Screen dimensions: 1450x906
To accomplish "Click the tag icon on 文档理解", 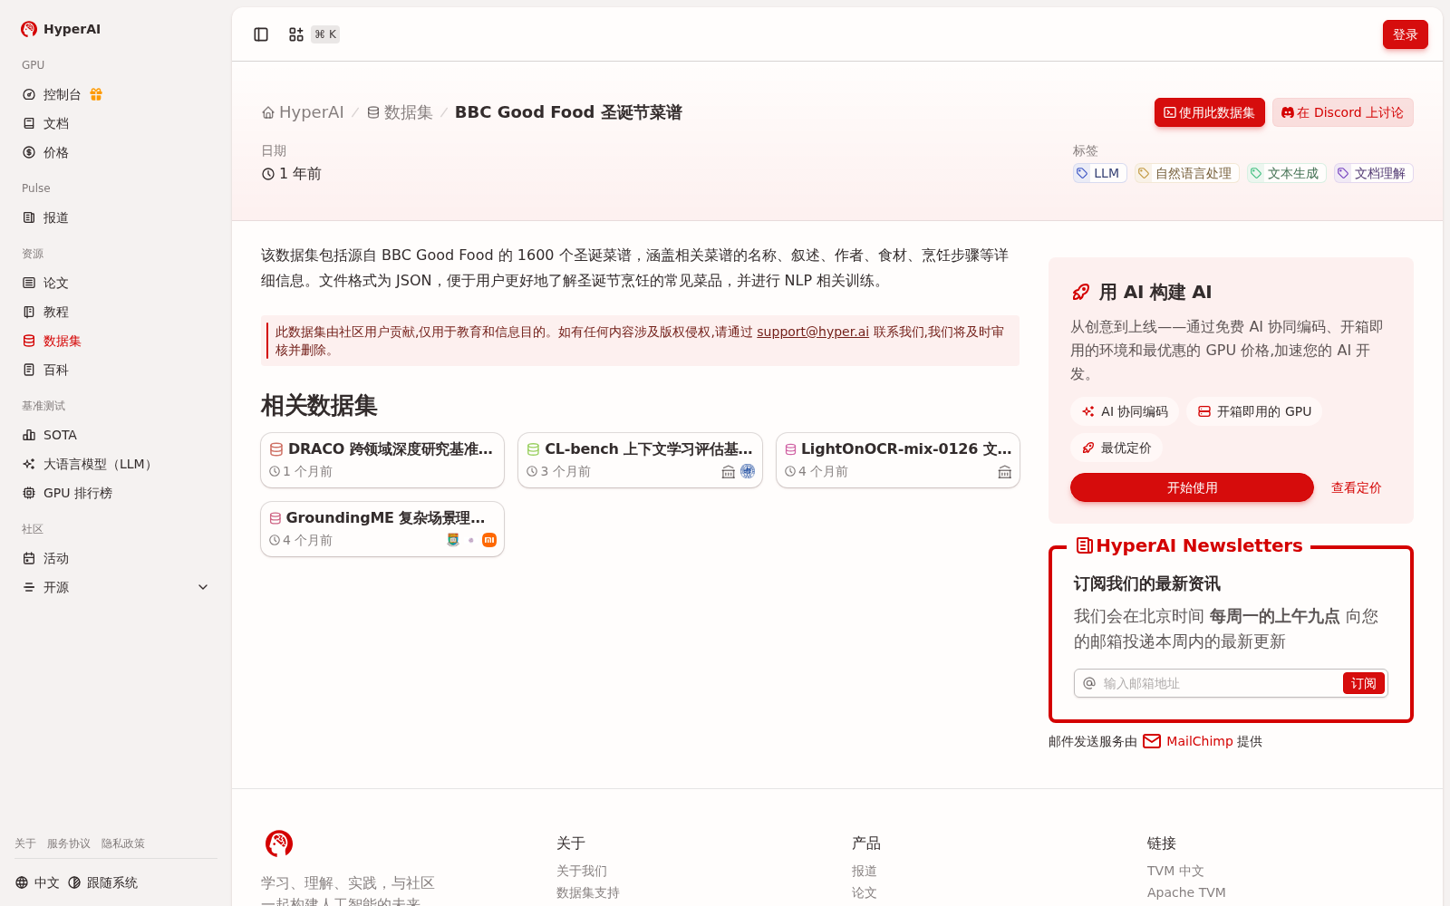I will (x=1343, y=173).
